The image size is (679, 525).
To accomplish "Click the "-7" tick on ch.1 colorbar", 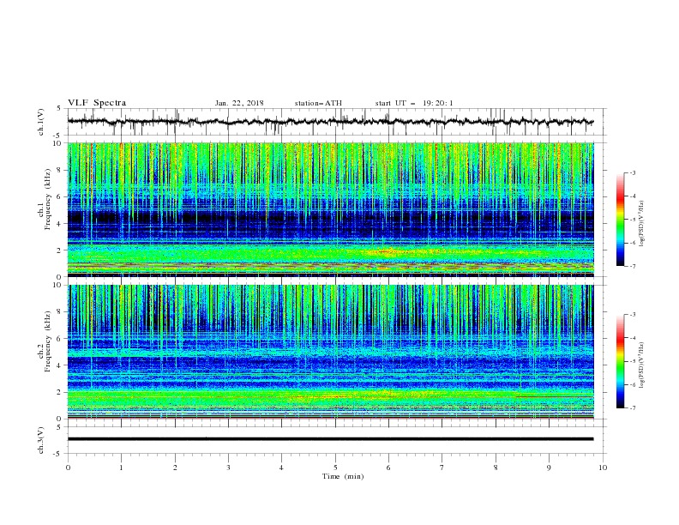I will (x=633, y=266).
